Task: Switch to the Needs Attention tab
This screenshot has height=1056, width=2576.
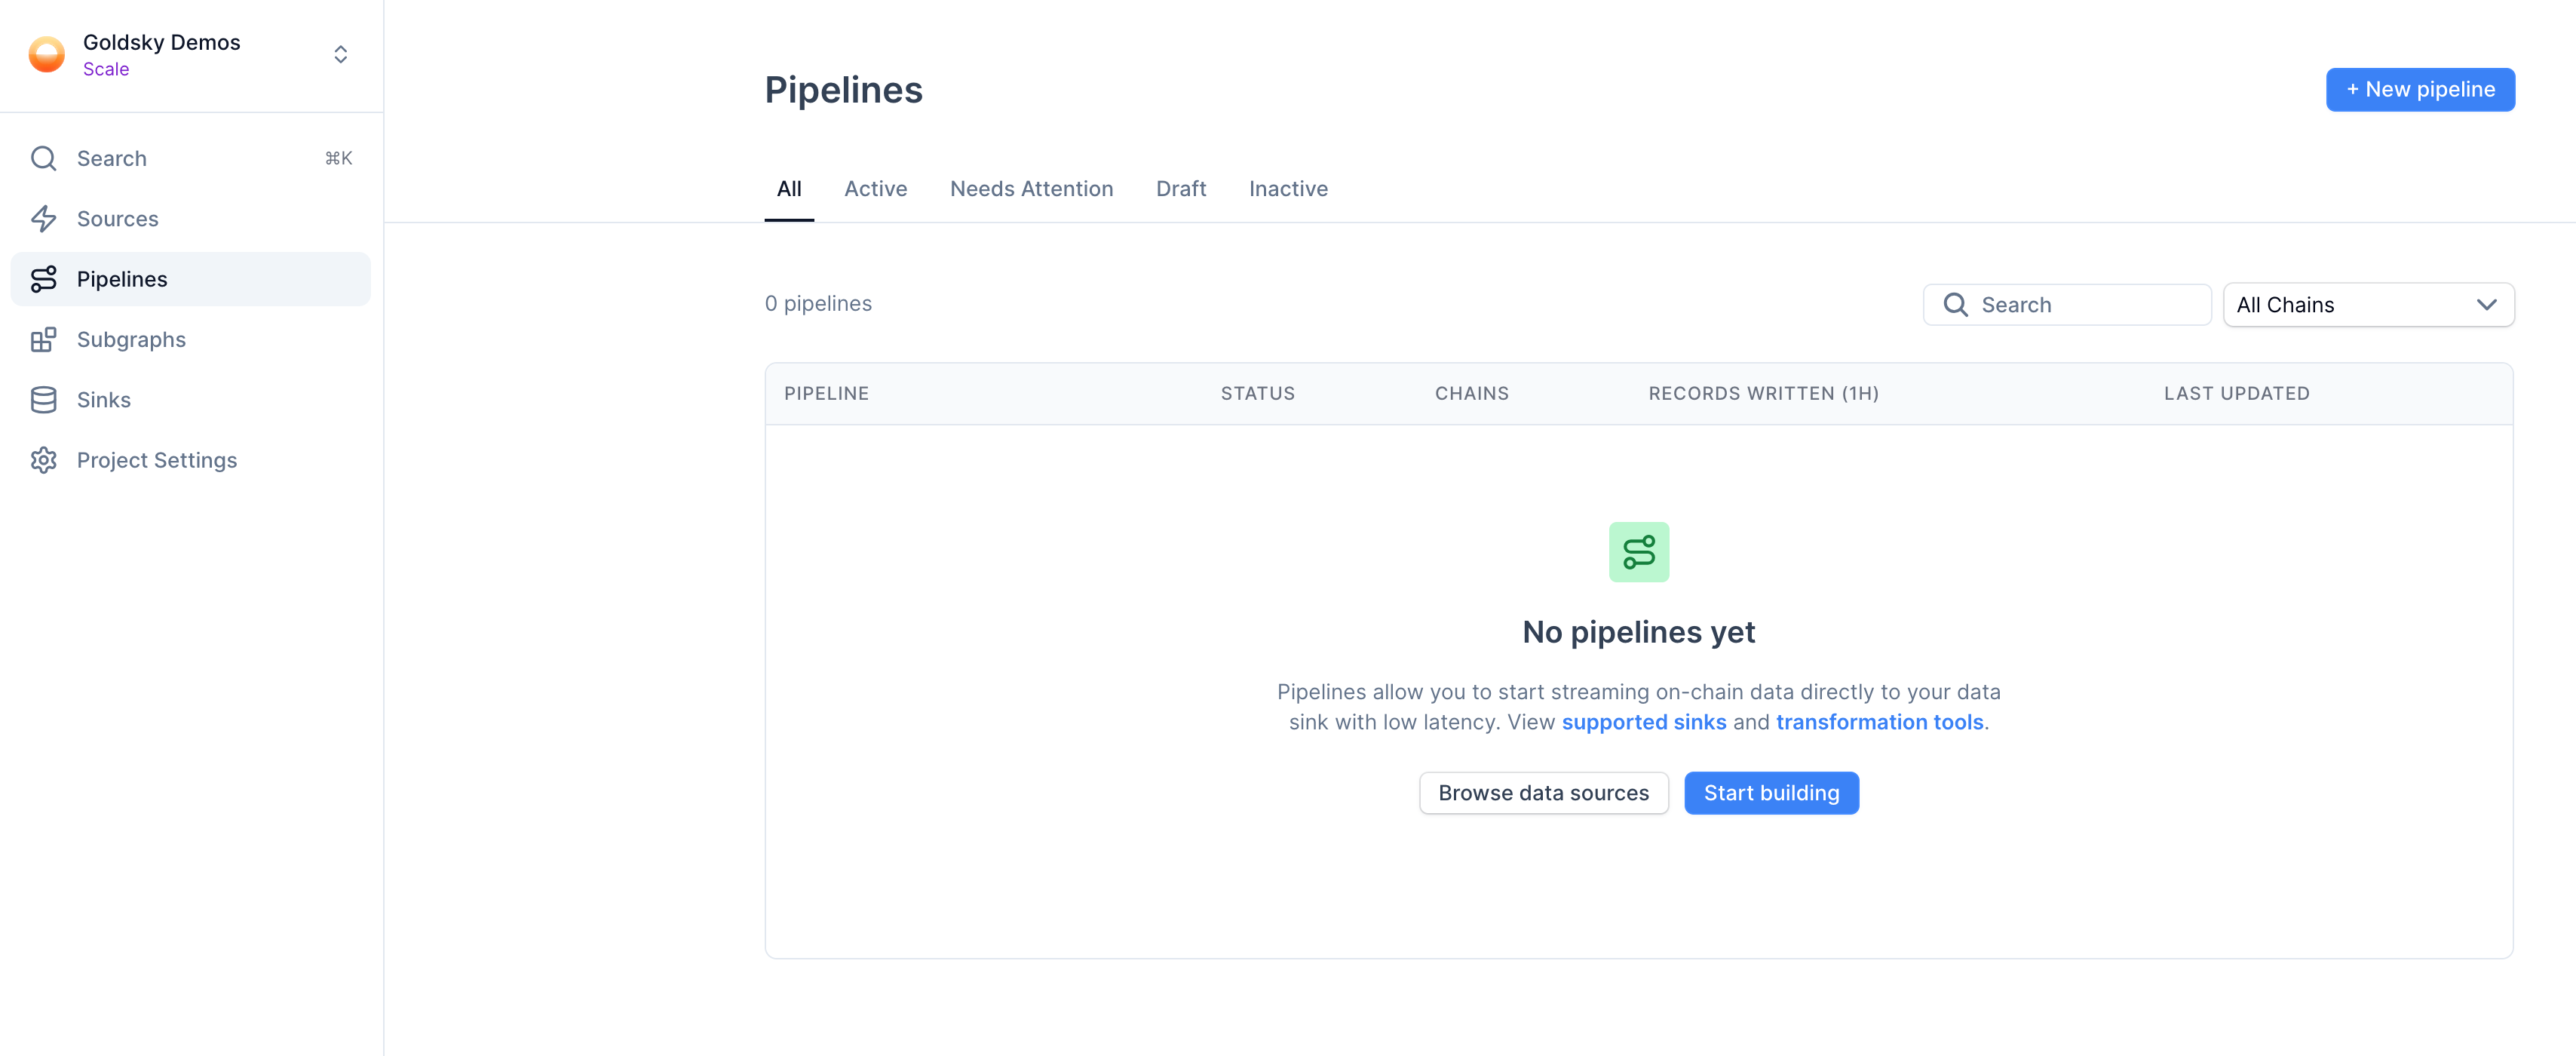Action: tap(1030, 189)
